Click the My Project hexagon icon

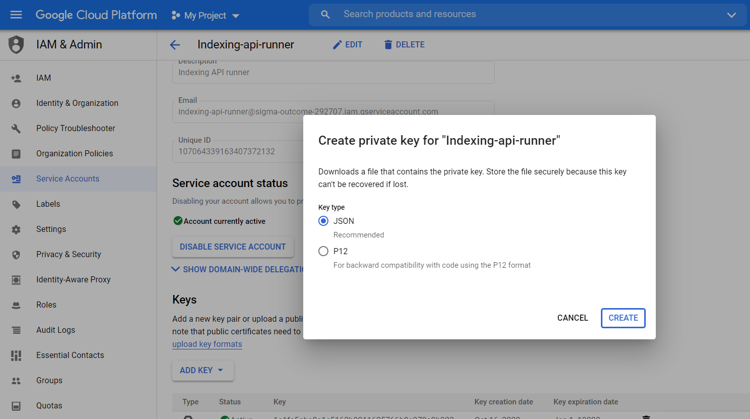click(175, 15)
